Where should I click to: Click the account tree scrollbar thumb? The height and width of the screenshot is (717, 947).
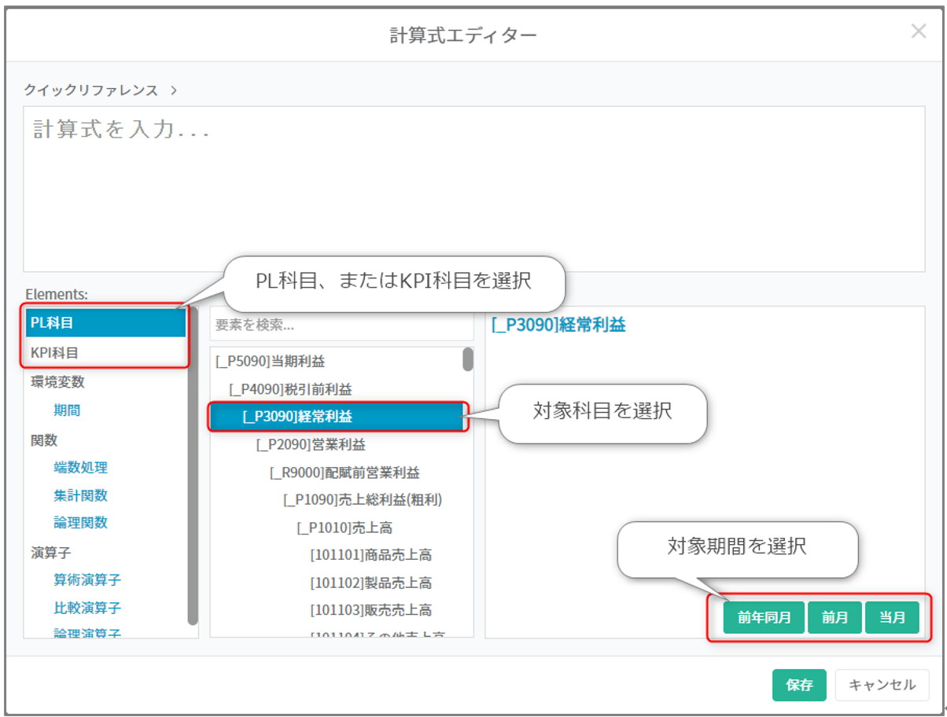[468, 359]
